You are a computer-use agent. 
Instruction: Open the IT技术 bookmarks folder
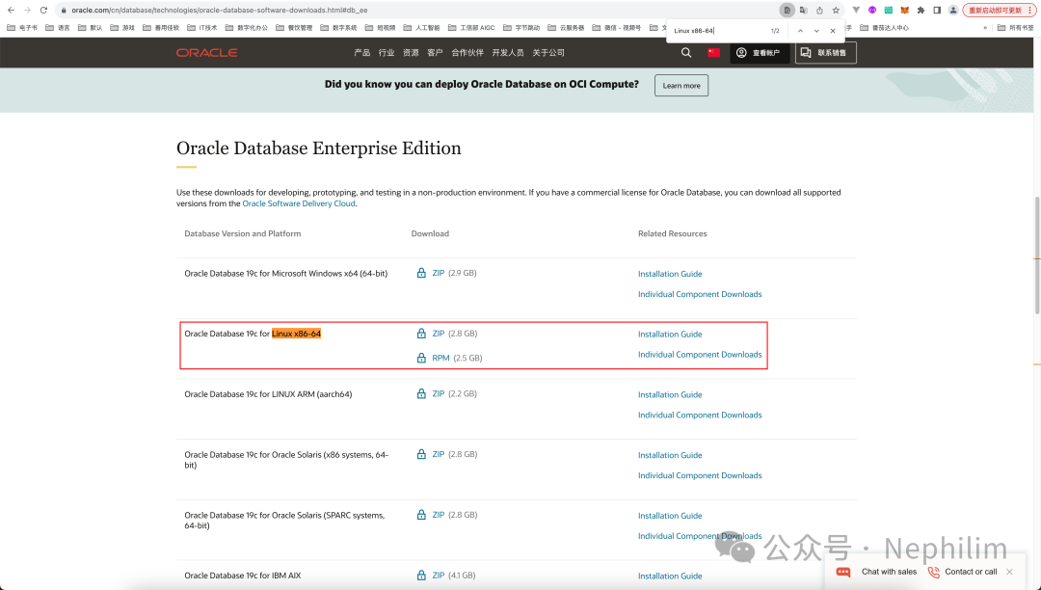(202, 28)
